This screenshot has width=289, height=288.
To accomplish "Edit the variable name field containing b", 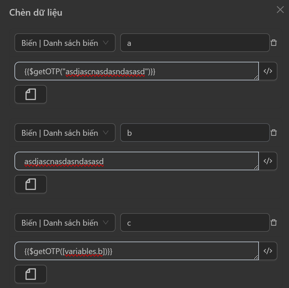I will [x=195, y=133].
